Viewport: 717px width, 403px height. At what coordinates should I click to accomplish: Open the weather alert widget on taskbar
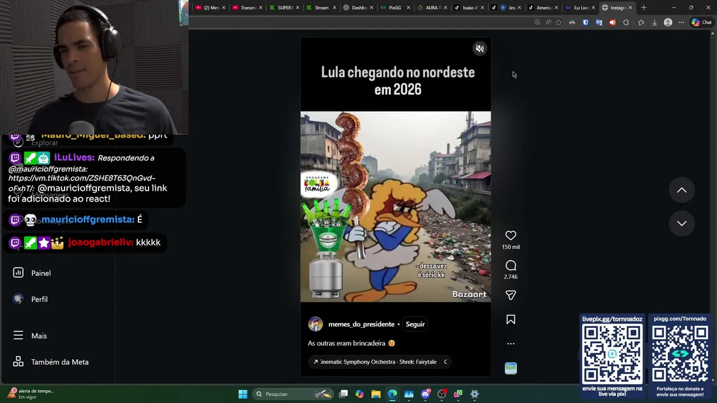point(31,394)
